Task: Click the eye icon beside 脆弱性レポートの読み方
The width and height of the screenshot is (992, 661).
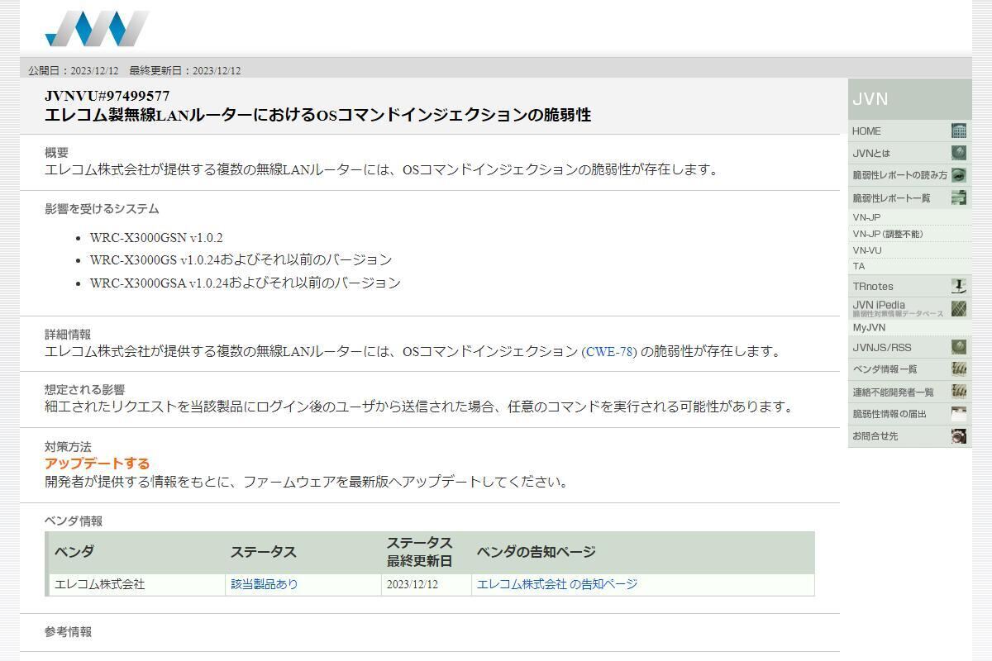Action: (959, 175)
